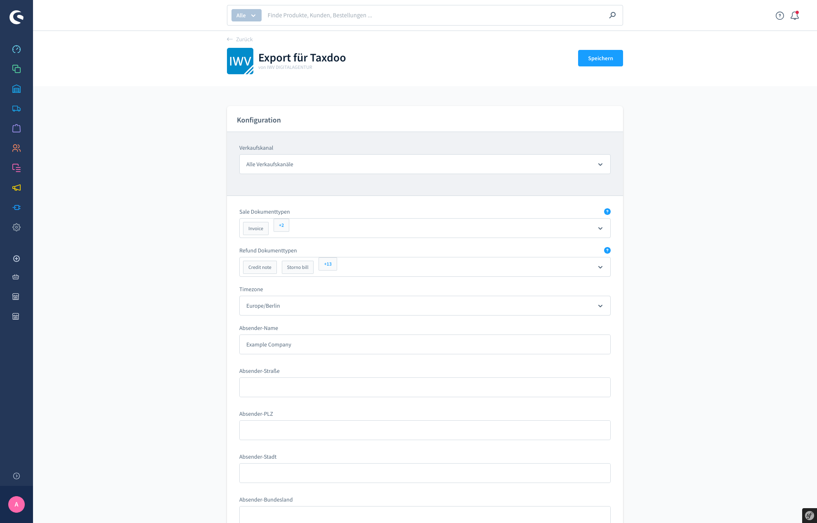Show the +2 more sale document types
Screen dimensions: 817x523
coord(281,225)
